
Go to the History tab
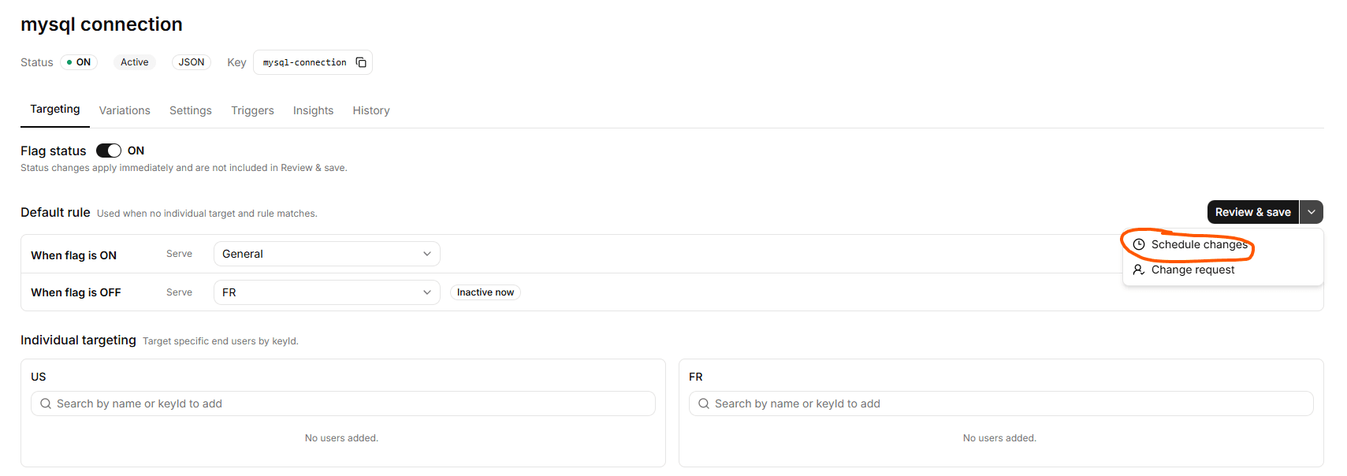tap(371, 110)
